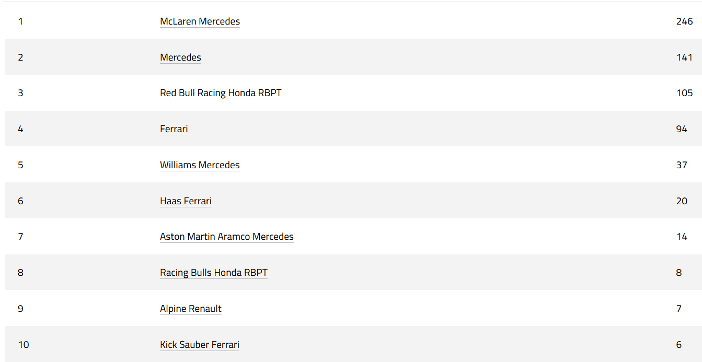This screenshot has height=362, width=702.
Task: Open Red Bull Racing Honda RBPT link
Action: [221, 93]
